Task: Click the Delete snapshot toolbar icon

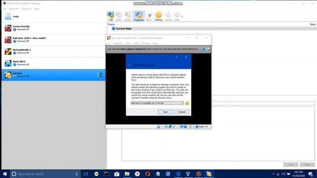Action: [119, 16]
